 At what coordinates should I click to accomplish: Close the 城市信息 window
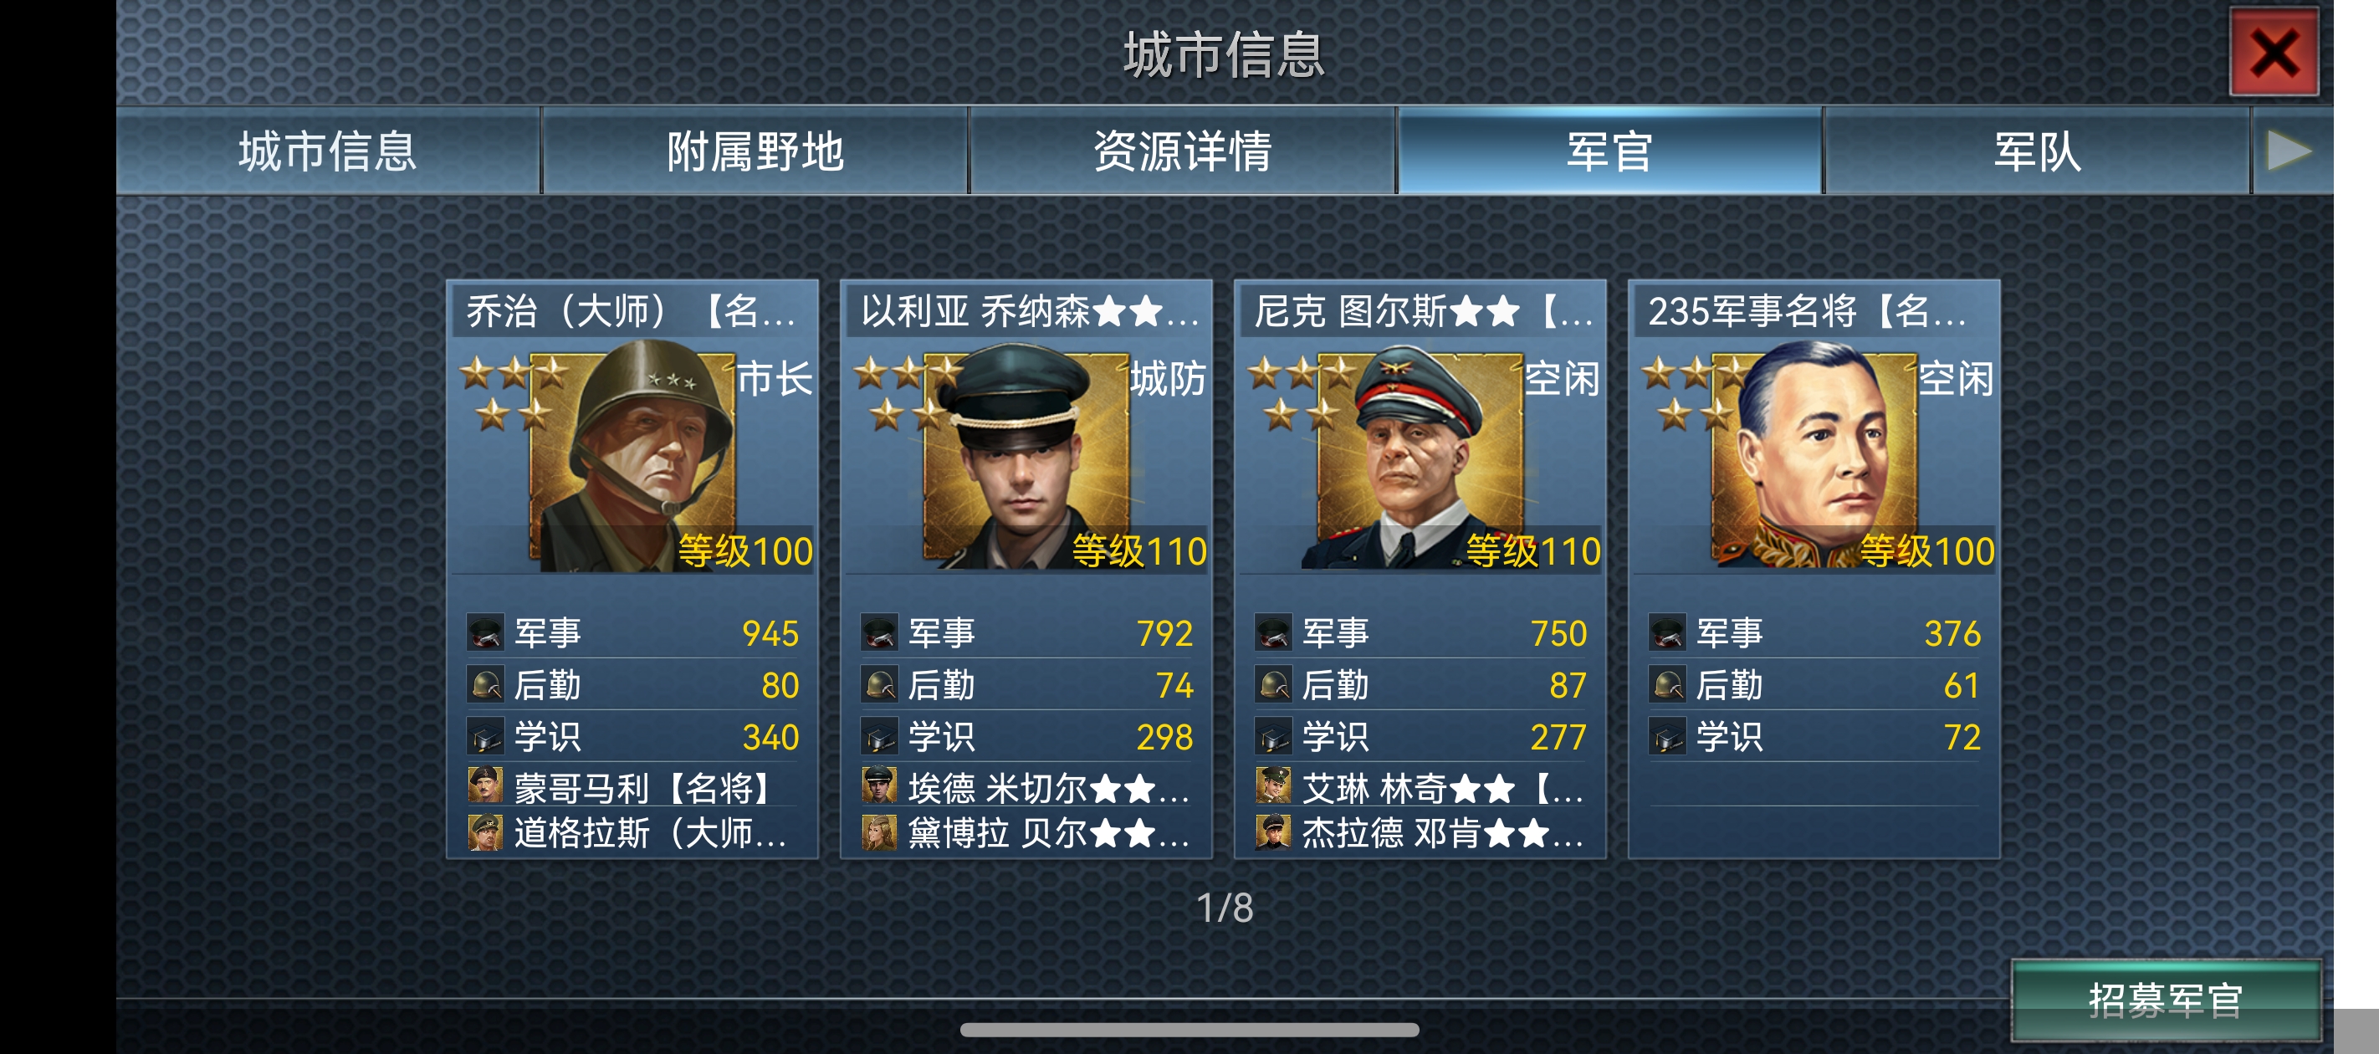click(x=2274, y=52)
